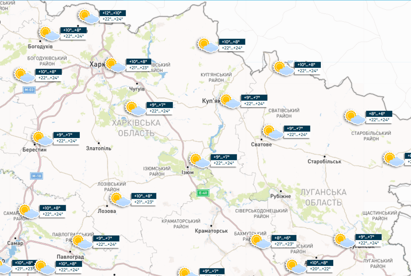Click the M-03 road marker
This screenshot has width=411, height=276.
29,90
